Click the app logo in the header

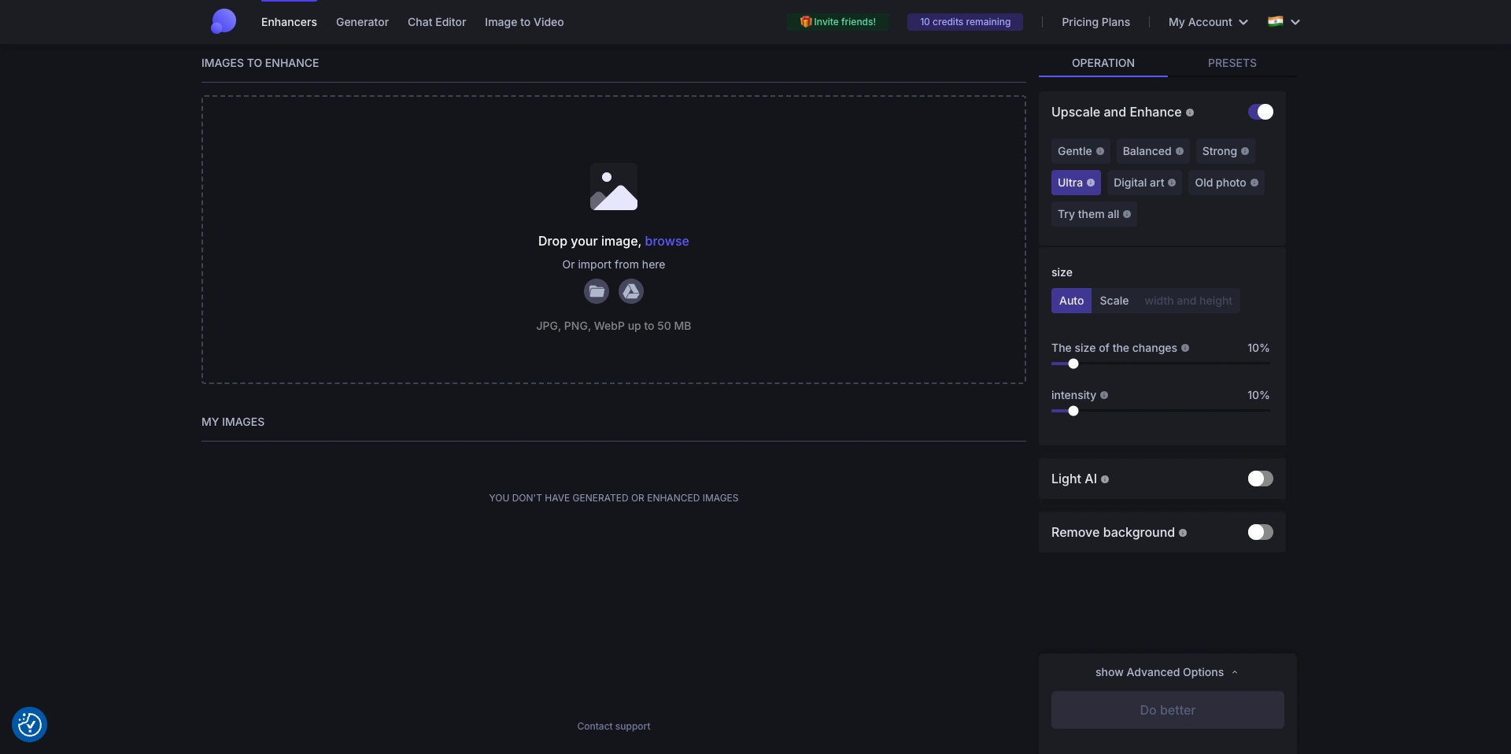[x=224, y=21]
